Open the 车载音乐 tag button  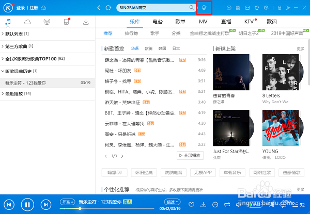click(233, 173)
